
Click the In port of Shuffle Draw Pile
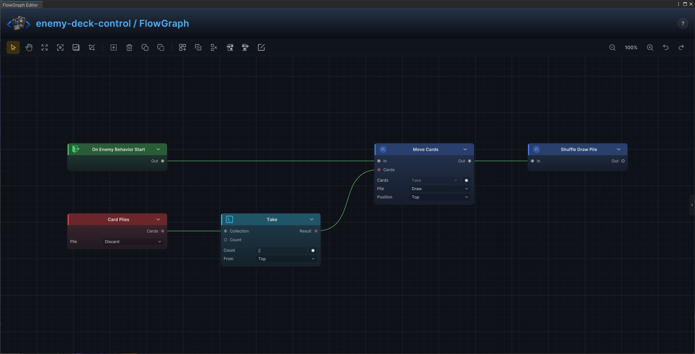pyautogui.click(x=532, y=161)
